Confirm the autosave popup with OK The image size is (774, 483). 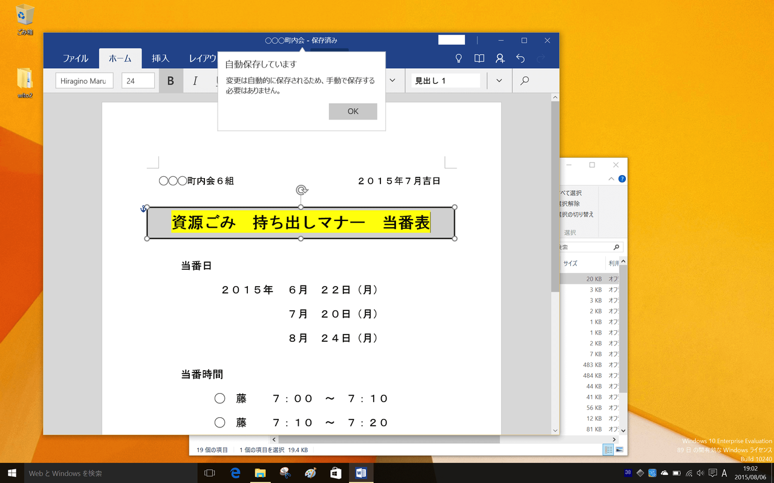tap(353, 111)
